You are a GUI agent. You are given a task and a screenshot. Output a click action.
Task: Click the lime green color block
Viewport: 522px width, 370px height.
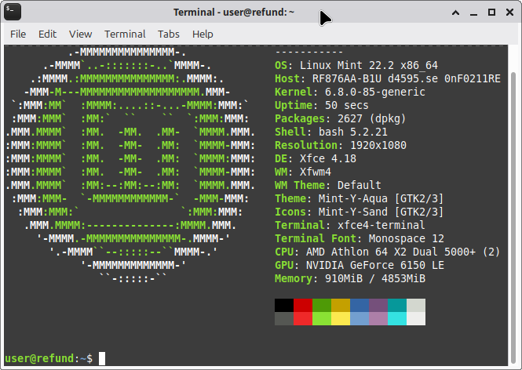click(x=322, y=318)
